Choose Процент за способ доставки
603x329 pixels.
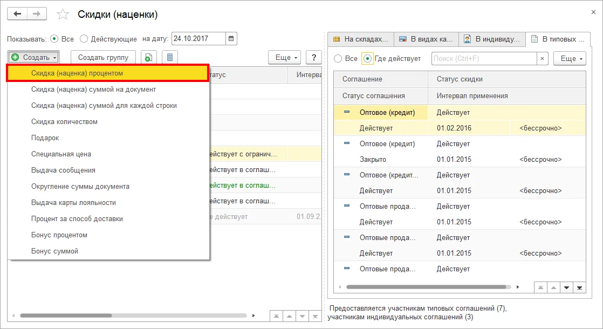tap(108, 218)
